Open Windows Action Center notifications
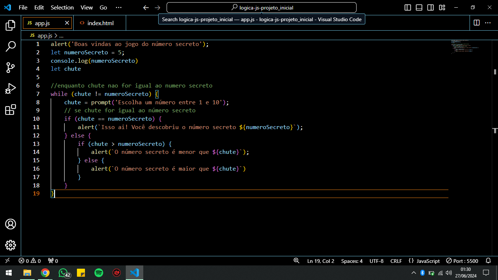The image size is (498, 280). pyautogui.click(x=486, y=273)
